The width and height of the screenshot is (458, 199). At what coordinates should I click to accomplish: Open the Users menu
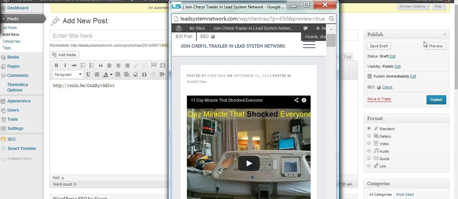click(x=13, y=110)
